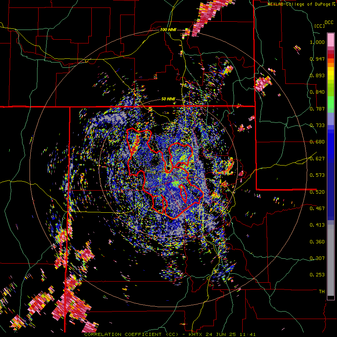Screen dimensions: 337x337
Task: Select the 0.520 scale value
Action: tap(317, 192)
